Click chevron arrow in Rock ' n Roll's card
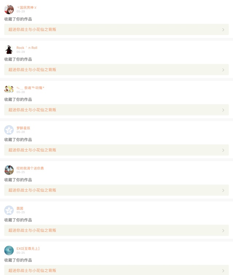Image resolution: width=233 pixels, height=275 pixels. (223, 70)
